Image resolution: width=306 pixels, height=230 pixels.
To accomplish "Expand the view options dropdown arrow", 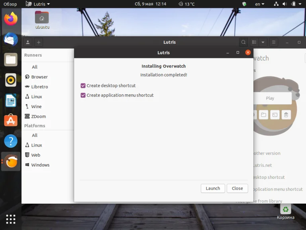I will click(263, 42).
